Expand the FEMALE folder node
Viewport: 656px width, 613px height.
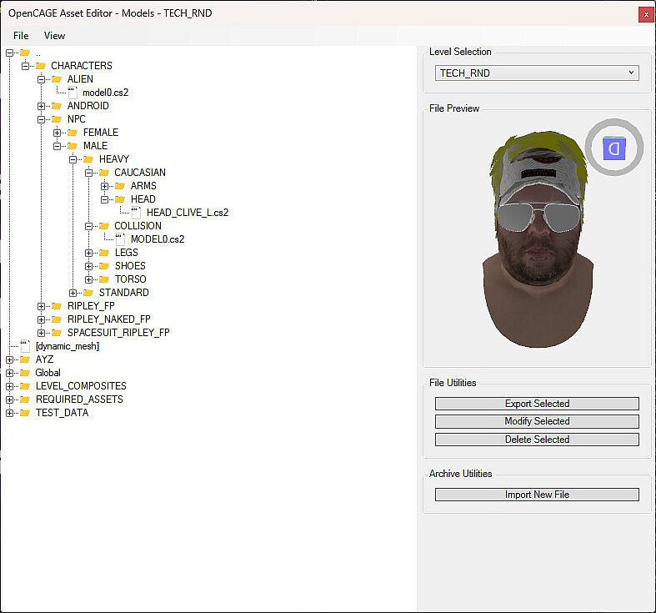[58, 133]
